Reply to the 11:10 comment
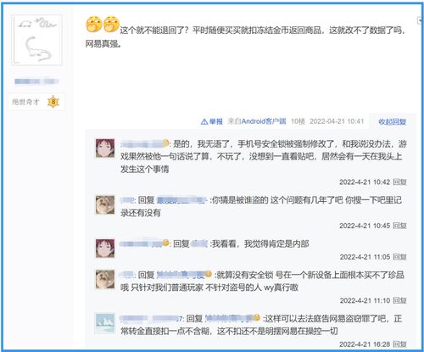 pyautogui.click(x=399, y=300)
